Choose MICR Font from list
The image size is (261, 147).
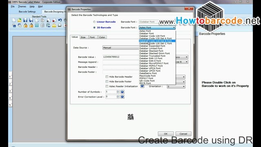coord(157,83)
